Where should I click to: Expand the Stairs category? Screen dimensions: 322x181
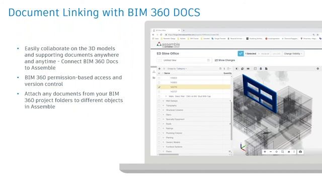164,115
